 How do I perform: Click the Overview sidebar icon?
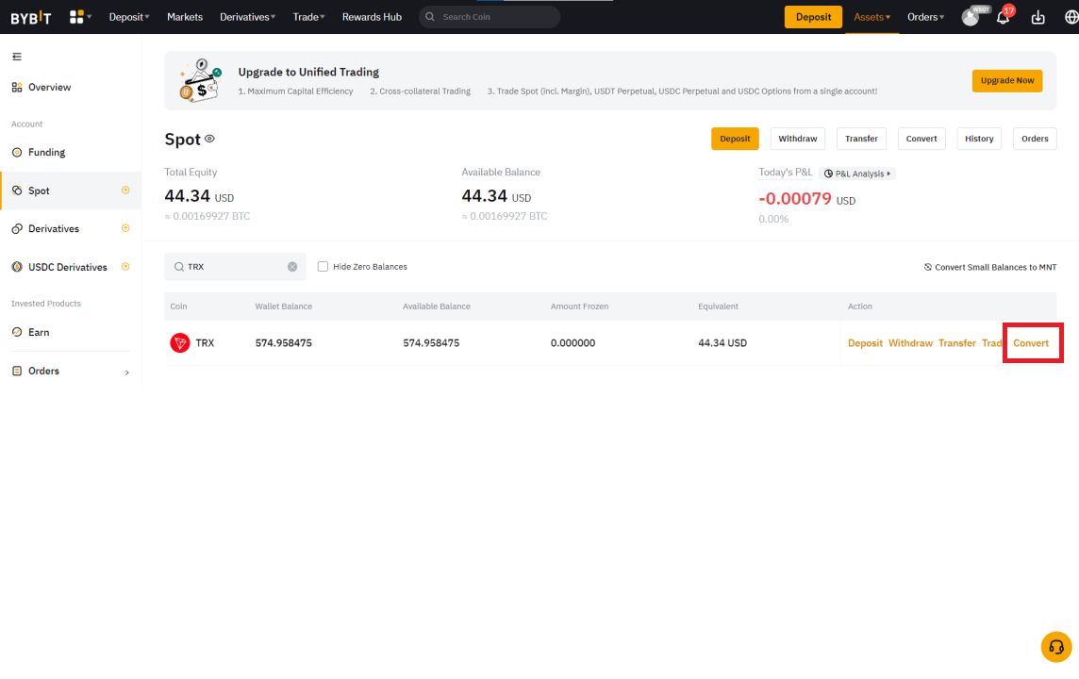coord(17,88)
